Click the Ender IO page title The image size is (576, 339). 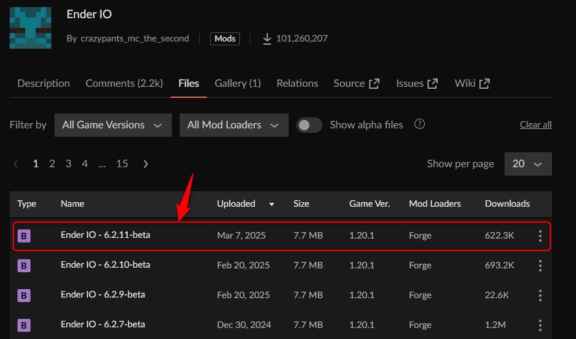click(89, 14)
